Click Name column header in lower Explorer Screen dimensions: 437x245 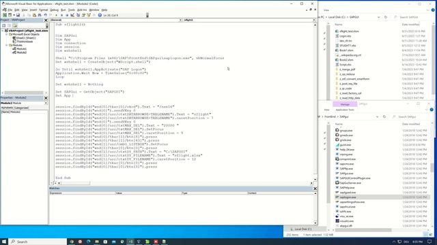pos(339,124)
